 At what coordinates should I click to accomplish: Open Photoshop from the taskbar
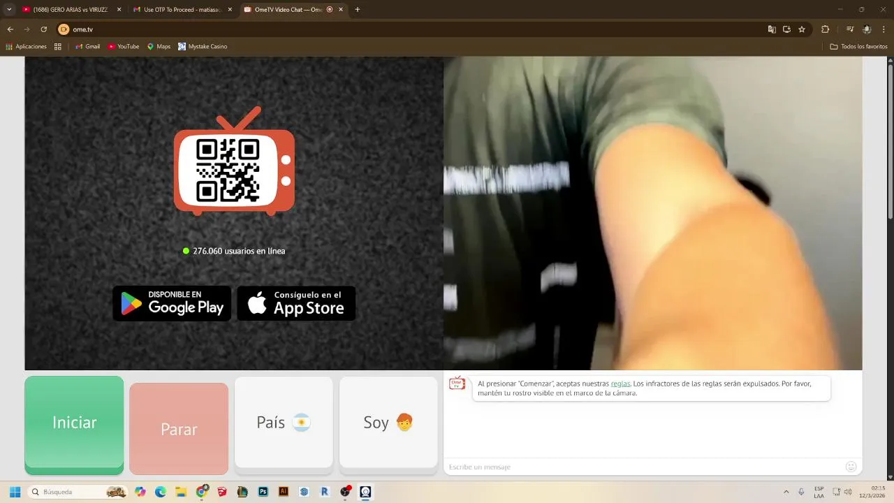(x=263, y=492)
